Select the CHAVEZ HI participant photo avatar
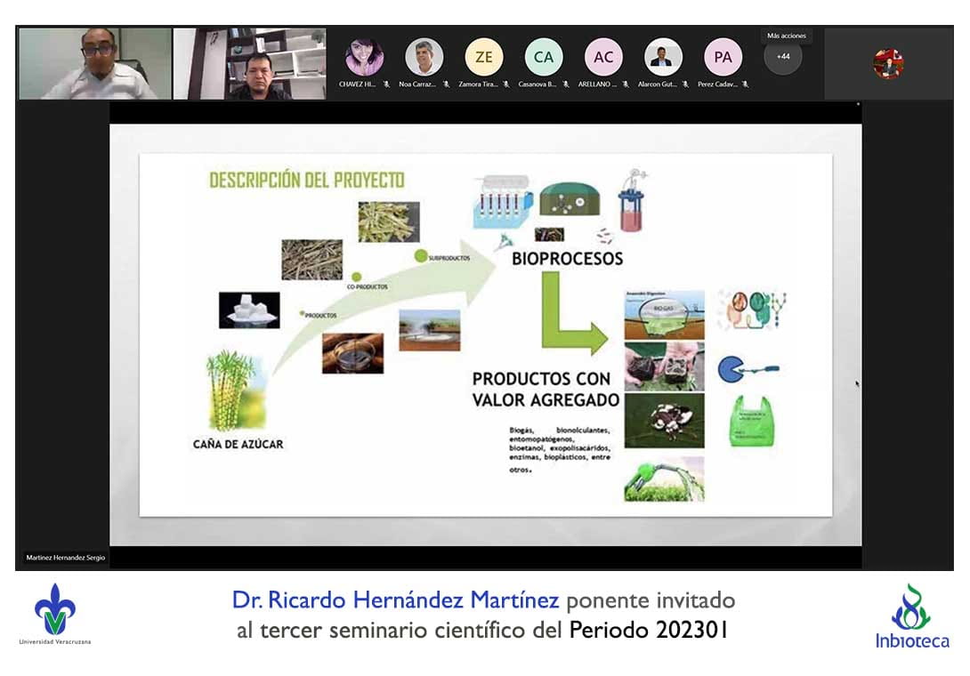This screenshot has height=676, width=970. (364, 57)
